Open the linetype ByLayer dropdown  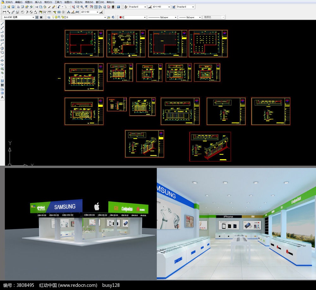click(175, 17)
